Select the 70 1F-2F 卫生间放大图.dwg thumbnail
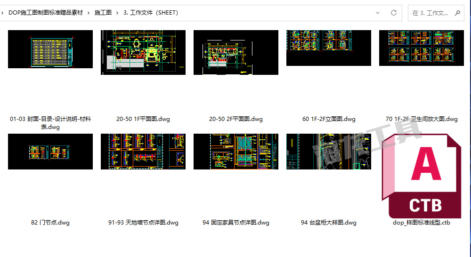The width and height of the screenshot is (471, 257). point(422,48)
